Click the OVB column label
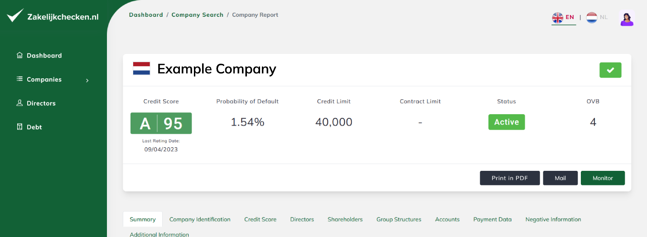 click(593, 102)
